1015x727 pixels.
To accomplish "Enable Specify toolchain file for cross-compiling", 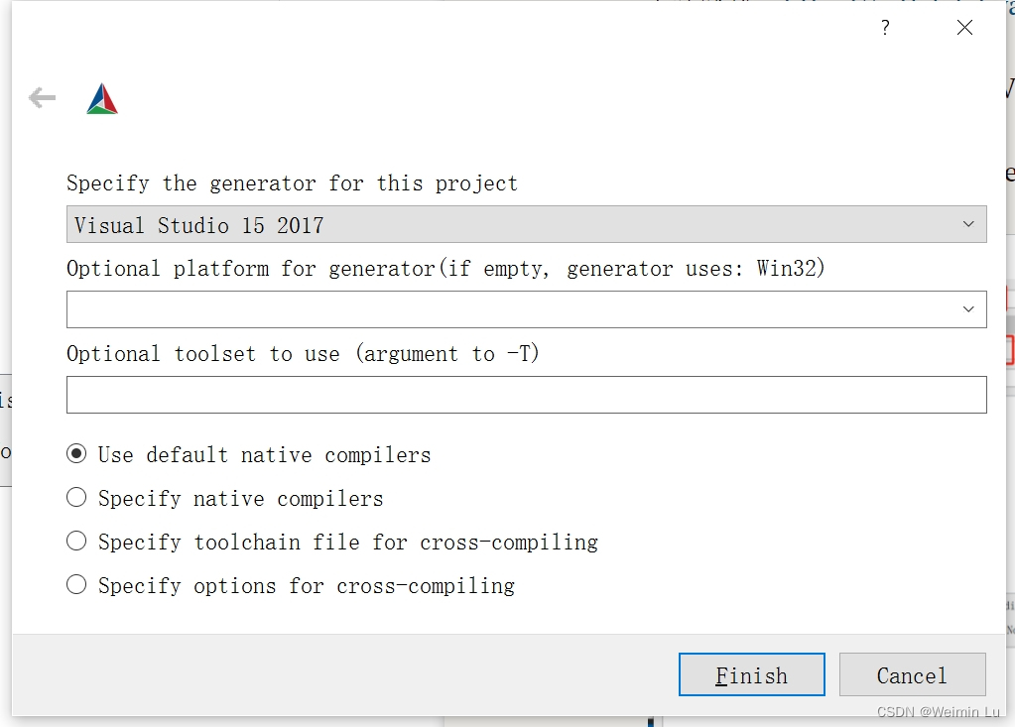I will click(76, 542).
